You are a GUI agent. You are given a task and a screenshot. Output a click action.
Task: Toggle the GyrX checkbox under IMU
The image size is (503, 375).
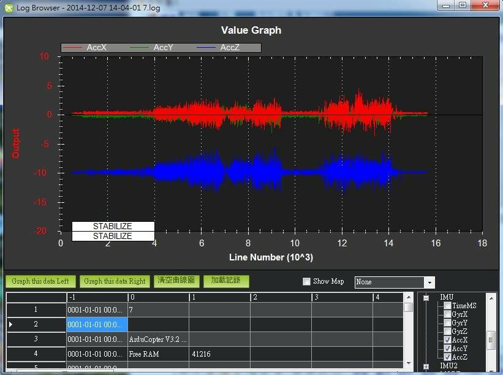point(447,314)
